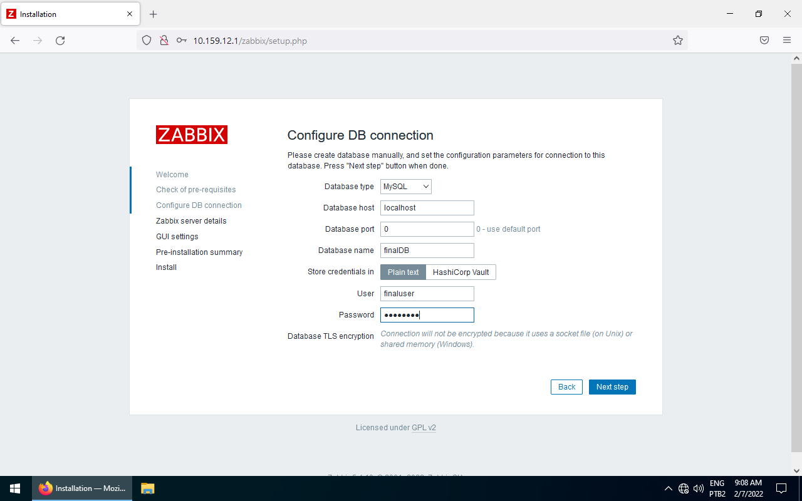Go to previous step with Back button

coord(566,387)
